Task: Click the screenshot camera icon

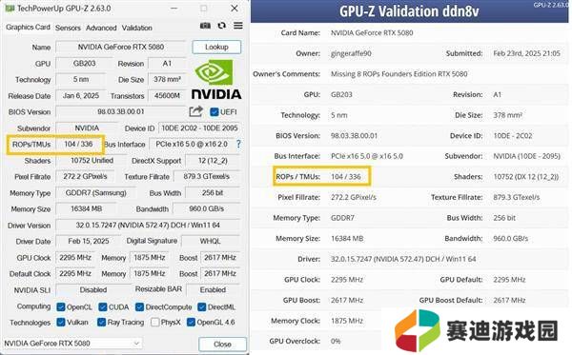Action: (205, 26)
